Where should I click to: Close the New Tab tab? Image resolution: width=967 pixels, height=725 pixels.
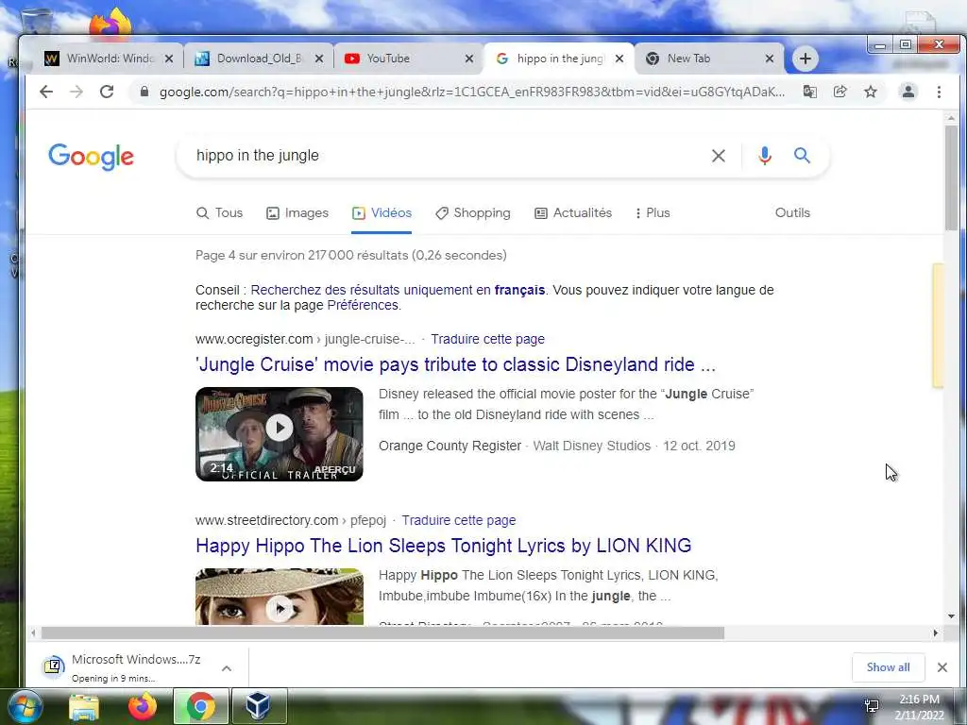pos(770,59)
